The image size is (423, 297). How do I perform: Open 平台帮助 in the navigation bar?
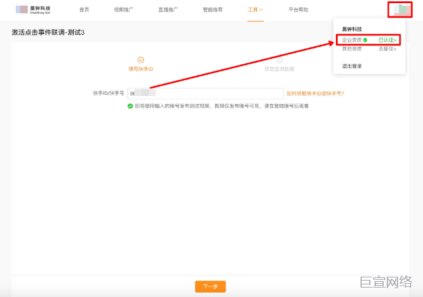click(298, 10)
